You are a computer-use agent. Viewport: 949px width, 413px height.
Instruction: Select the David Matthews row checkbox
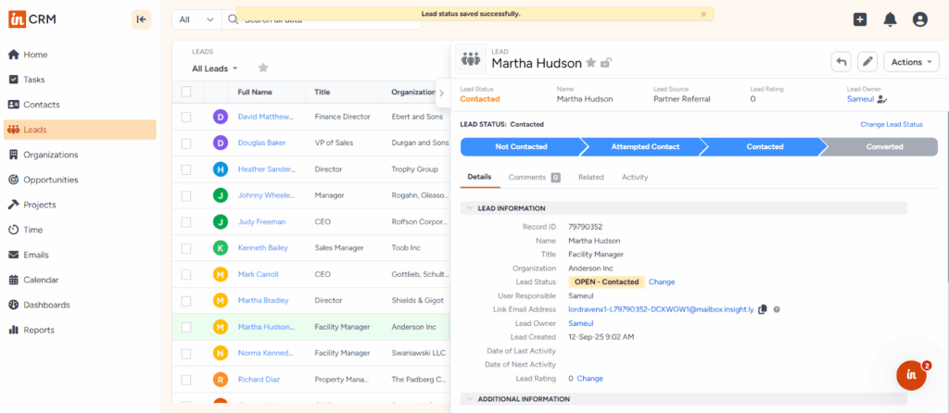tap(186, 117)
